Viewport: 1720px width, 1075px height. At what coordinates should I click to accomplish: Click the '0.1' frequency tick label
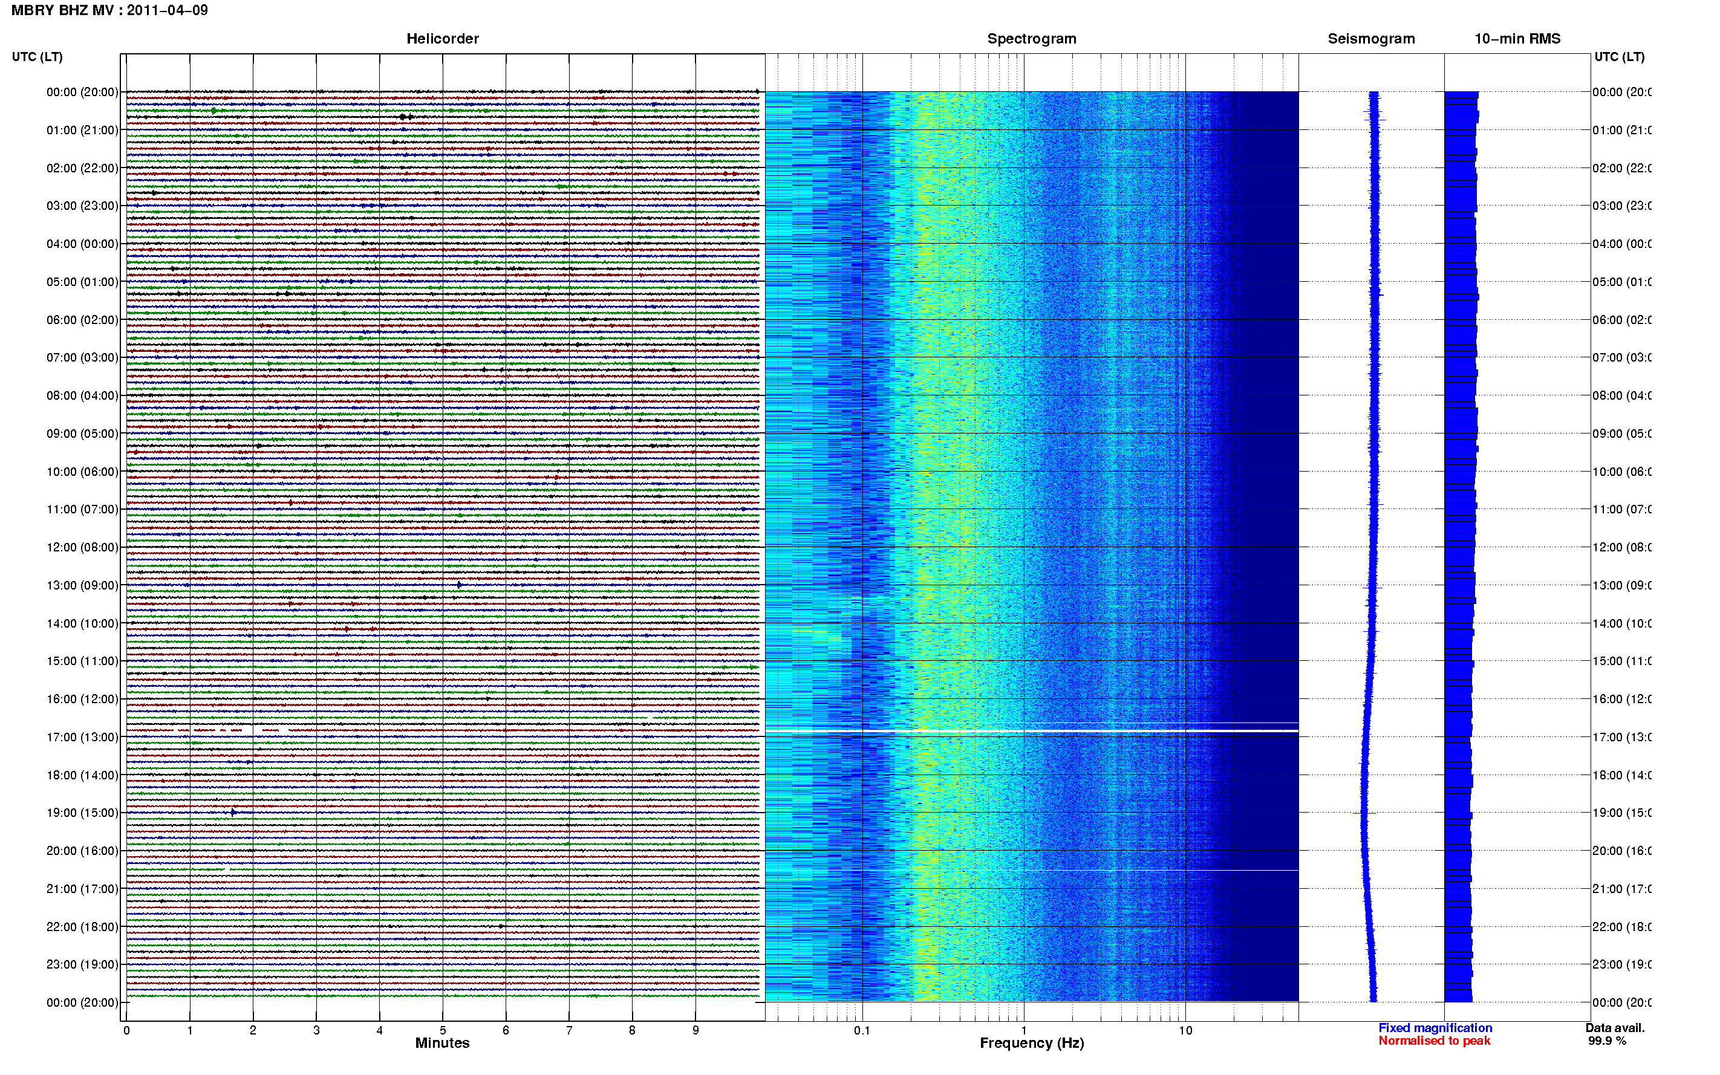pos(862,1030)
